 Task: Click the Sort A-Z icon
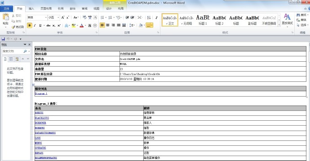(149, 17)
